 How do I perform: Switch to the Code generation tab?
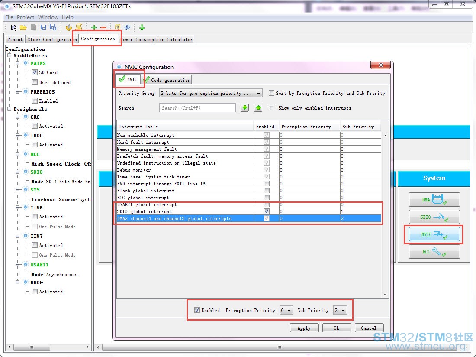167,80
